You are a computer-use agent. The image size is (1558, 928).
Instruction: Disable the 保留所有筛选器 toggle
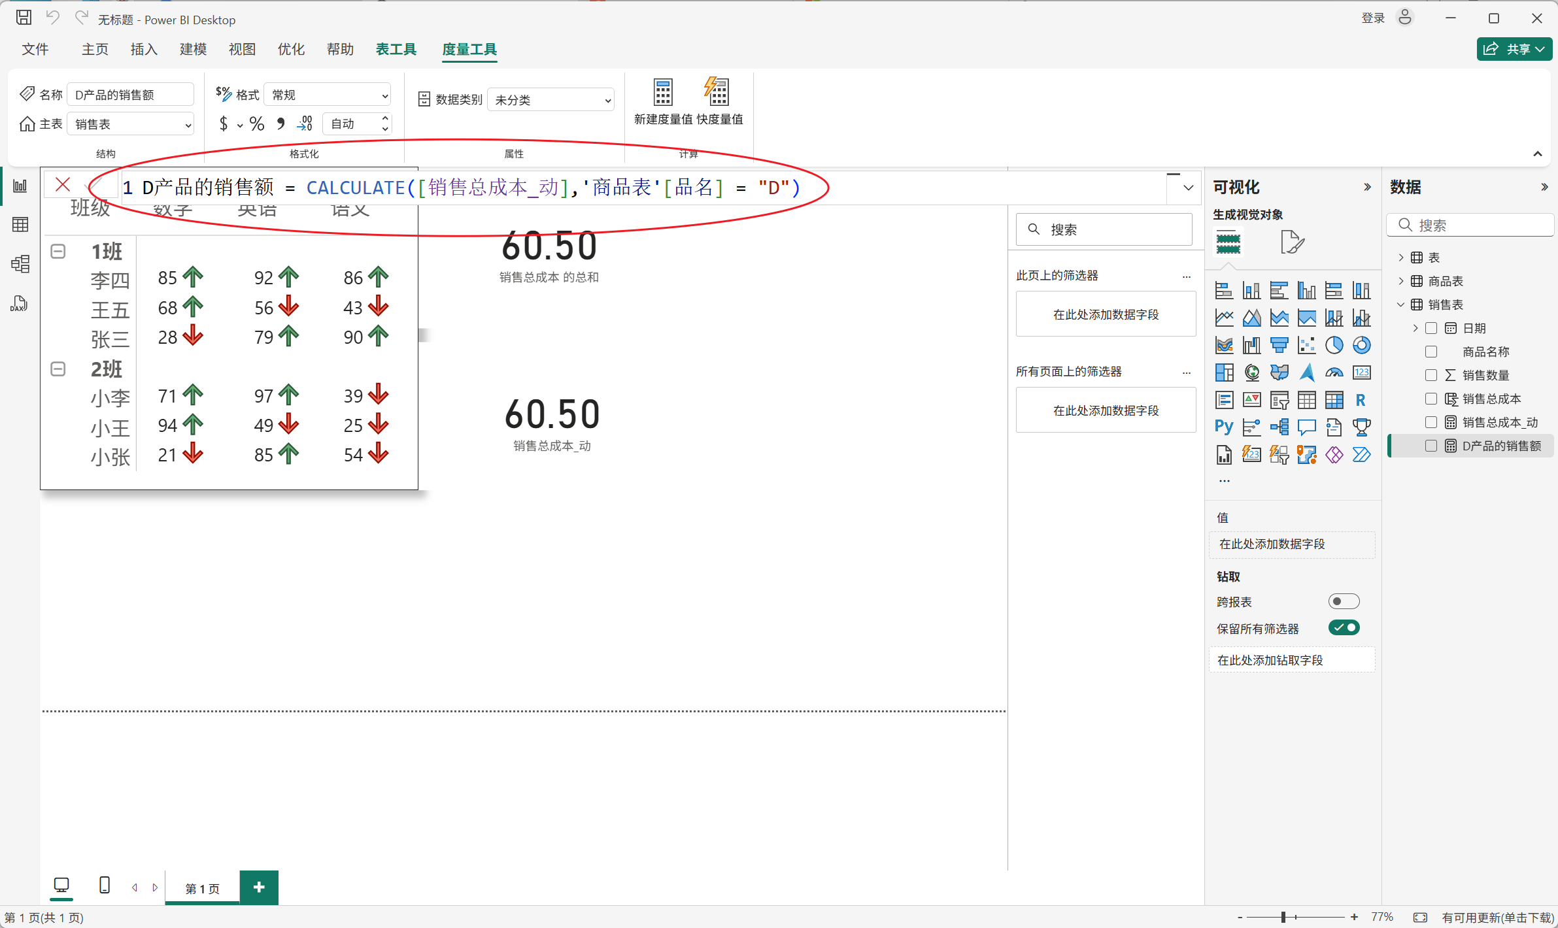(x=1344, y=628)
